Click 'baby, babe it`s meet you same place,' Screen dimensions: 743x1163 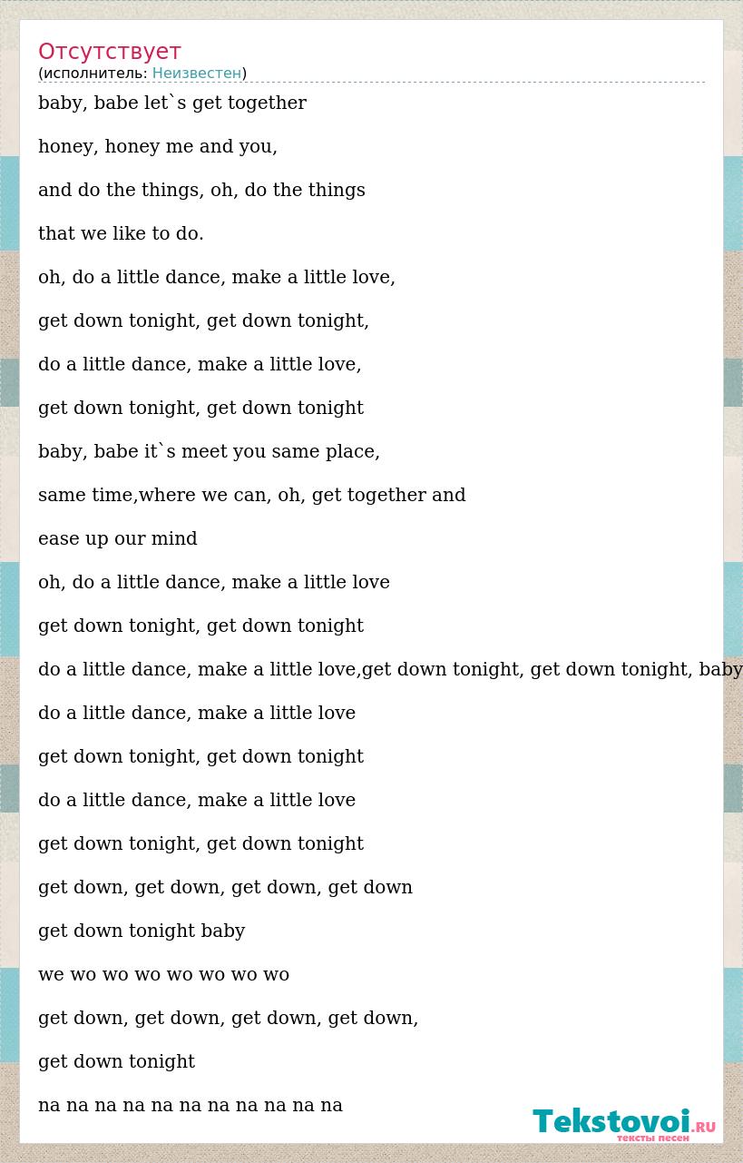click(209, 452)
